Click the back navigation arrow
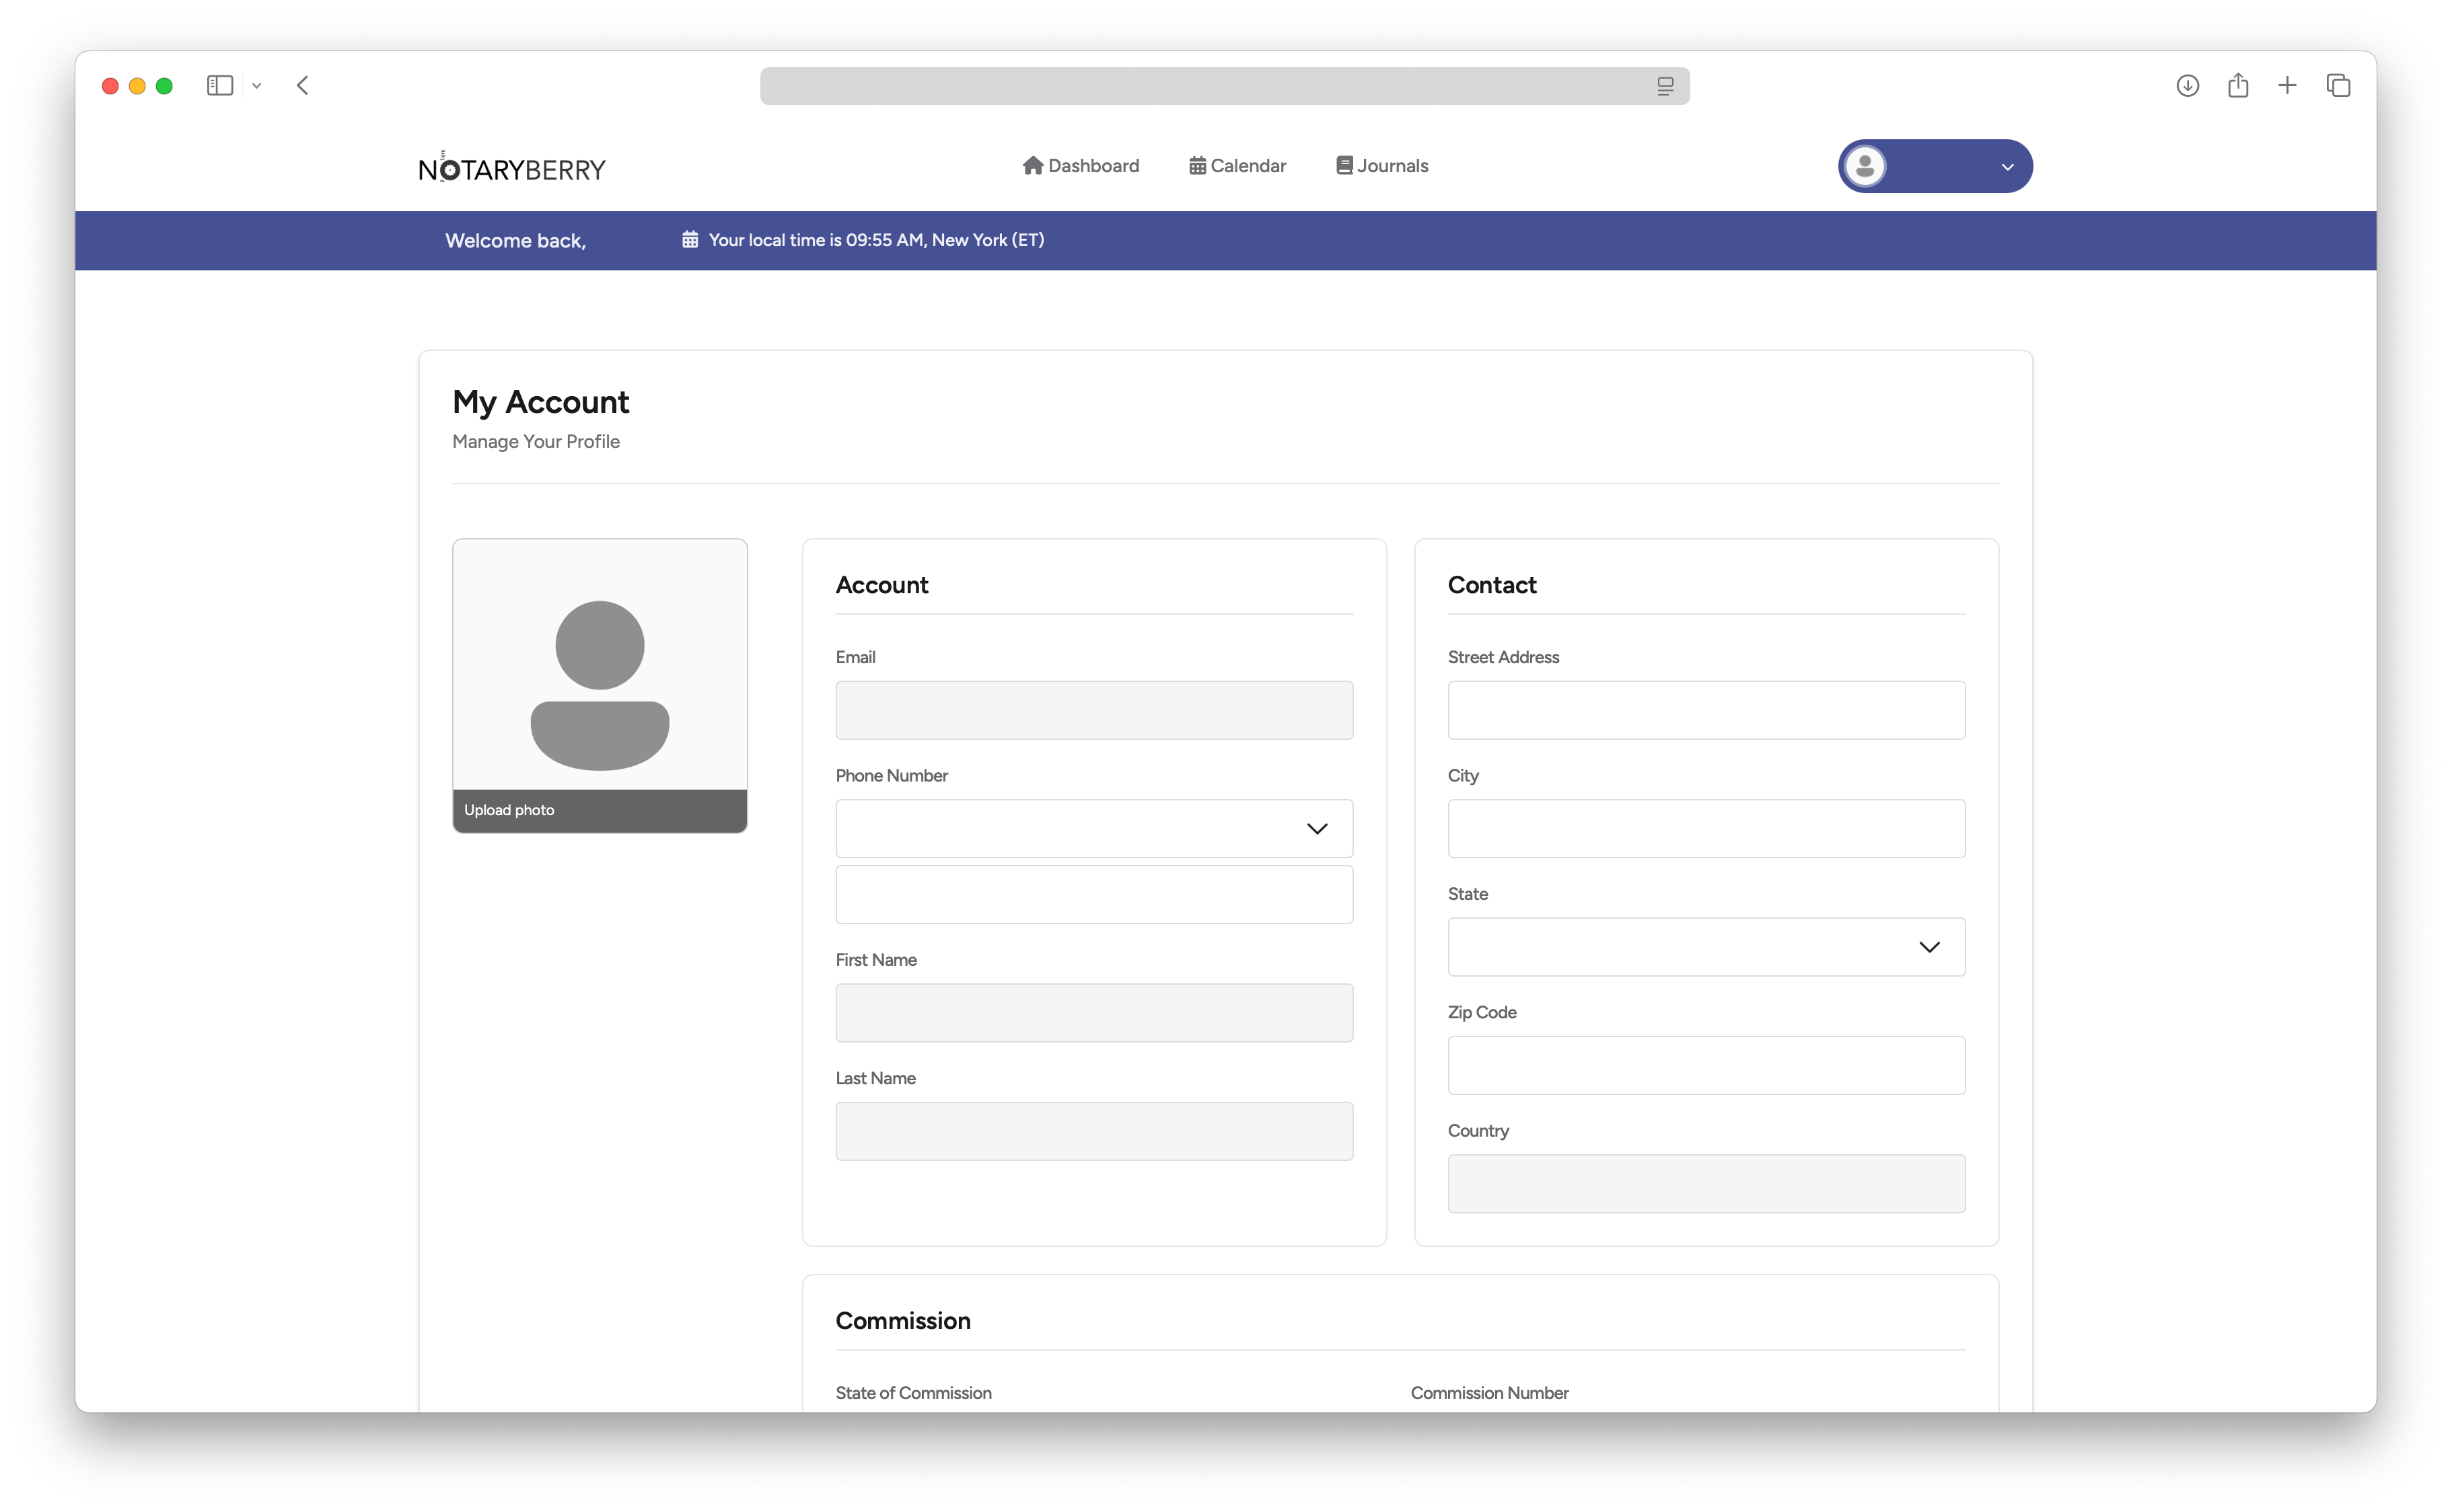Viewport: 2452px width, 1512px height. tap(302, 85)
